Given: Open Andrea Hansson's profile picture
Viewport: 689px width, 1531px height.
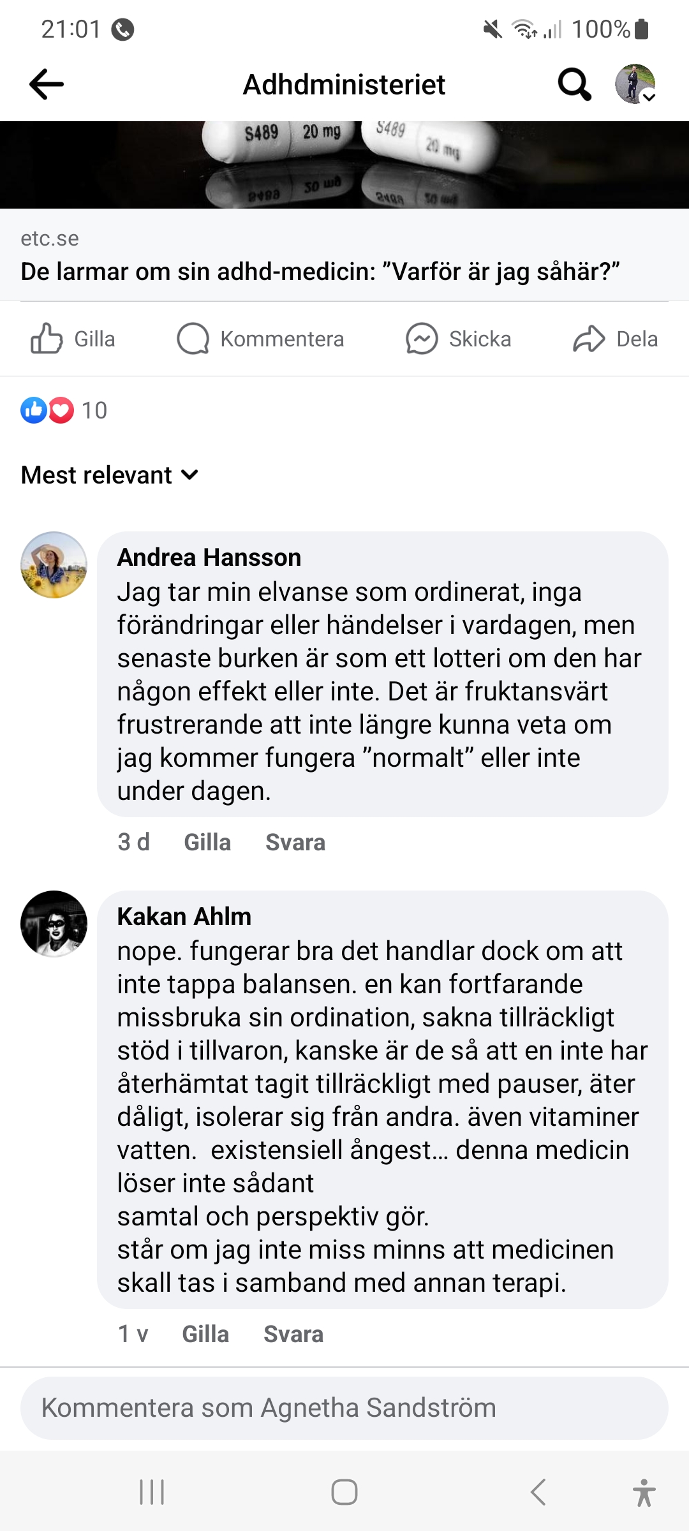Looking at the screenshot, I should [x=54, y=565].
